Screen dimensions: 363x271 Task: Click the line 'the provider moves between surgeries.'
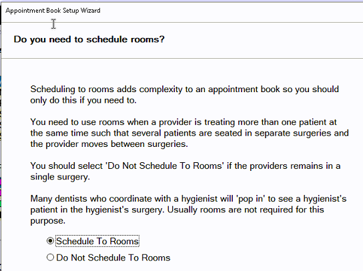tap(109, 144)
